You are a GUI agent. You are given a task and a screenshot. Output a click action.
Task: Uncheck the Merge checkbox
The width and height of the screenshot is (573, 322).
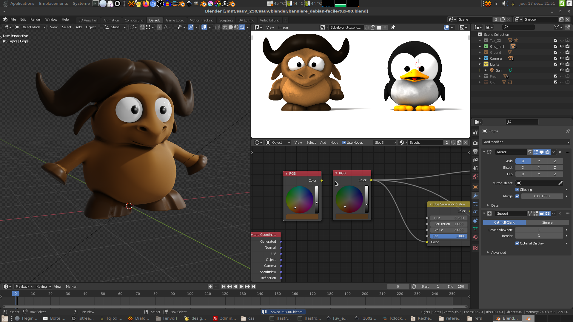pos(517,196)
